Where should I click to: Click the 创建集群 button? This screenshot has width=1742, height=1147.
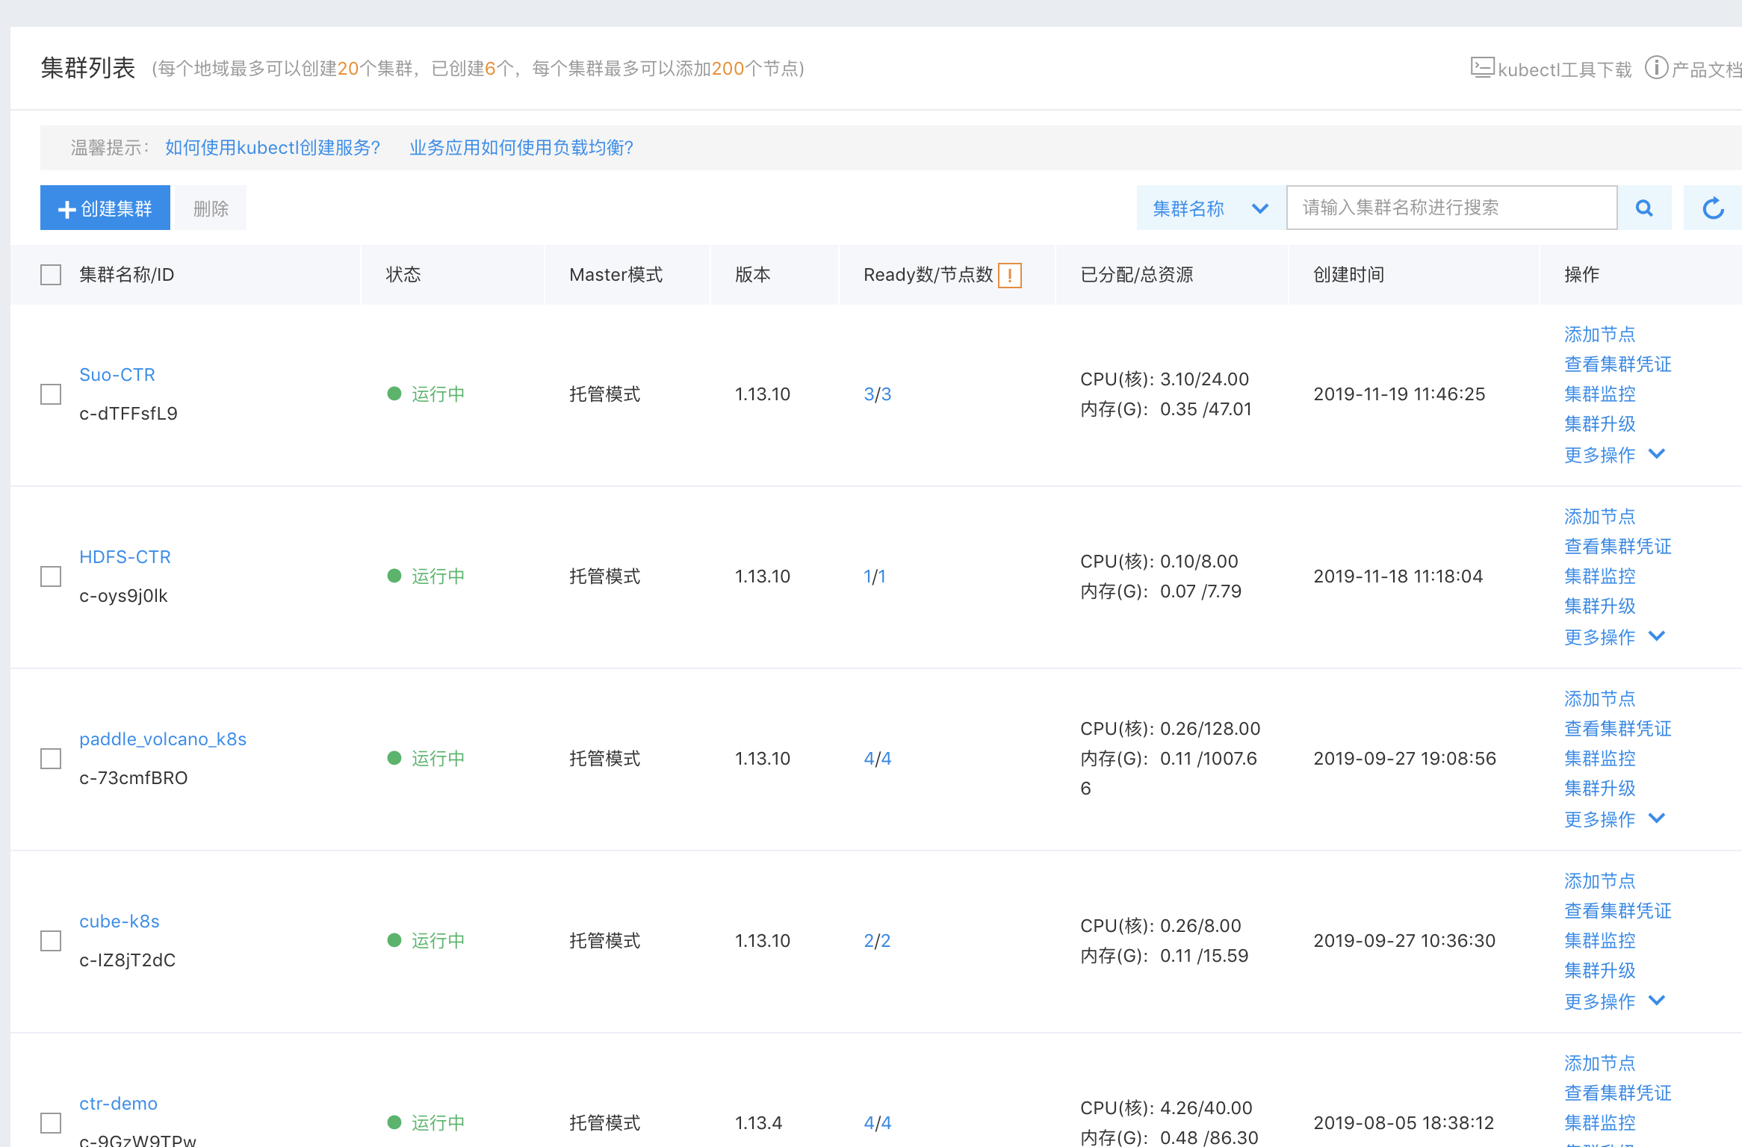pos(105,208)
